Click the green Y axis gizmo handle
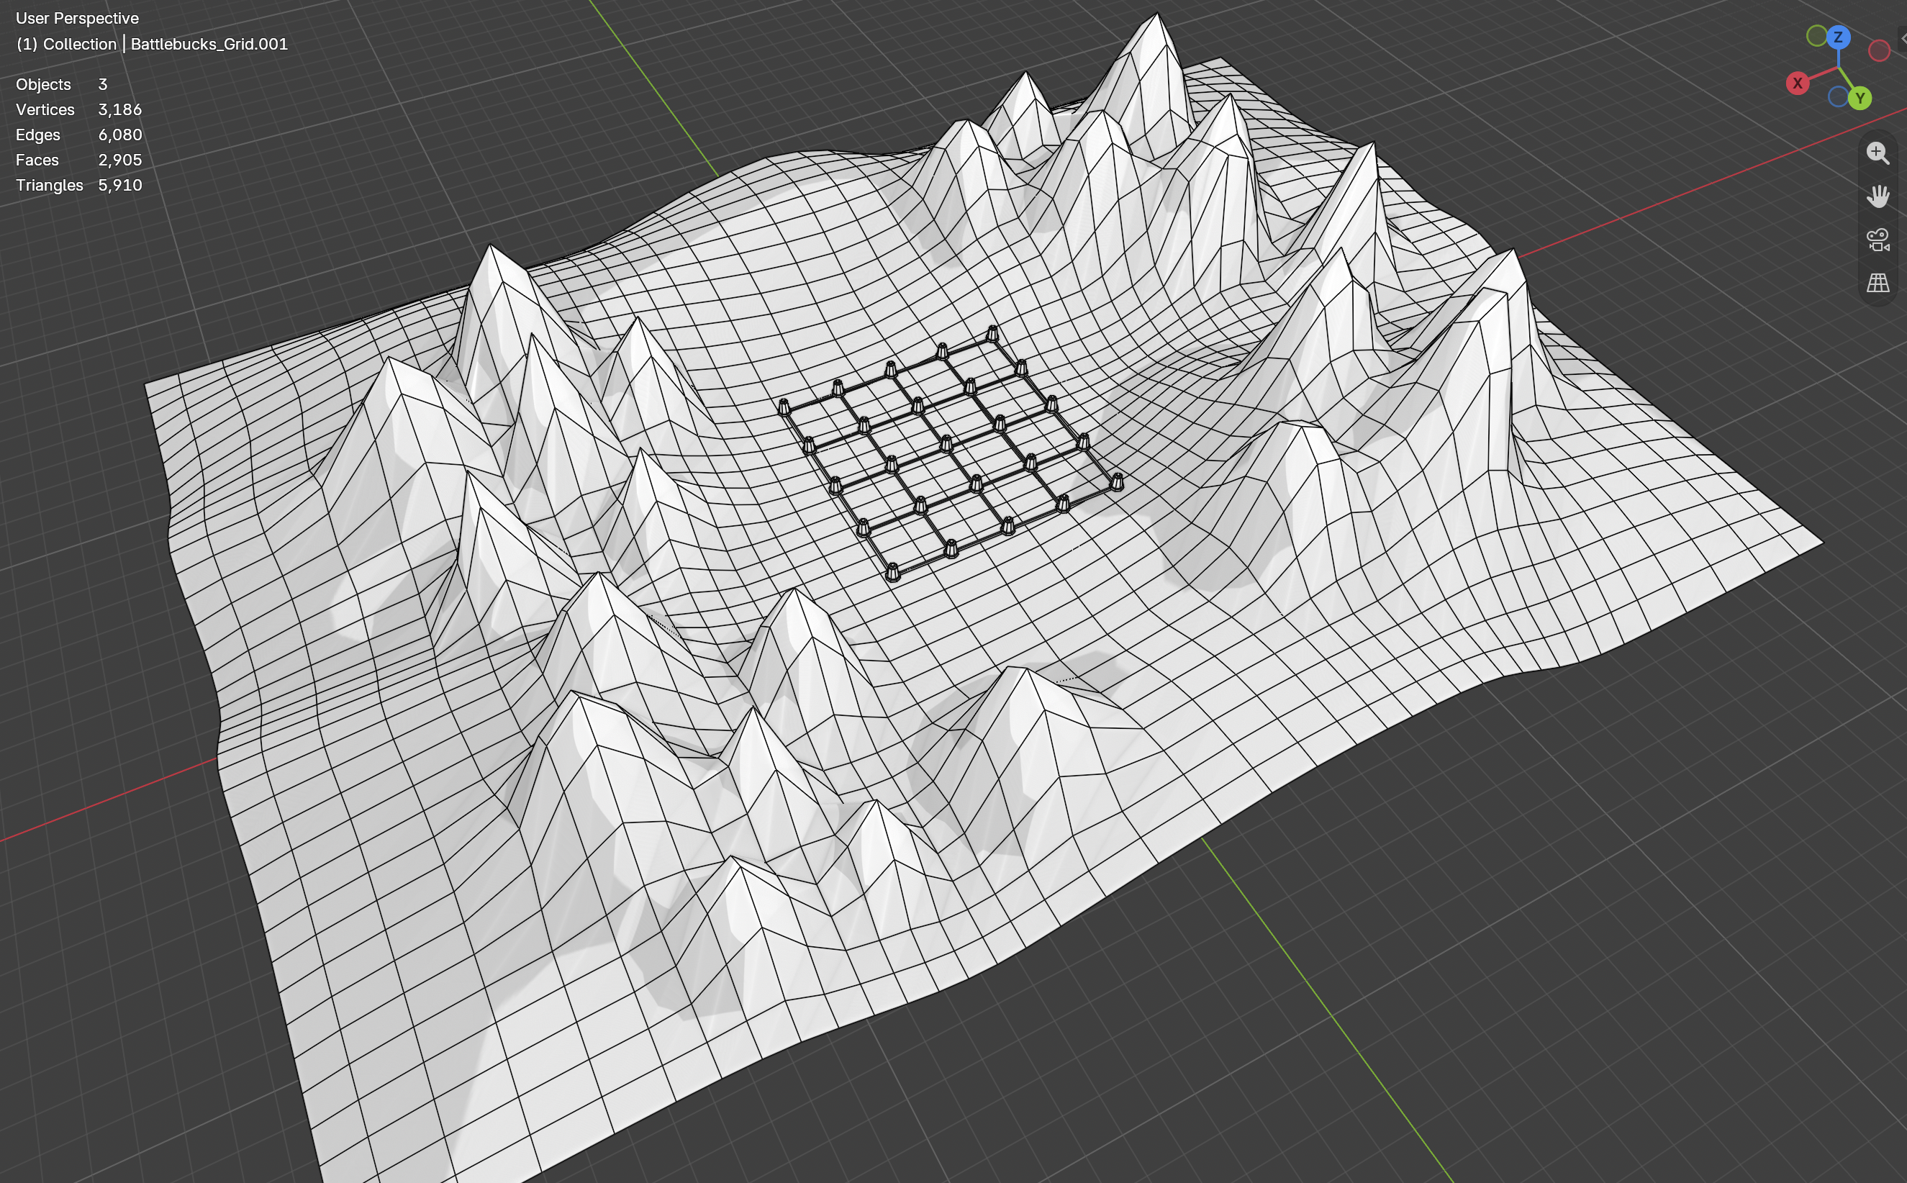Viewport: 1907px width, 1183px height. [1860, 99]
